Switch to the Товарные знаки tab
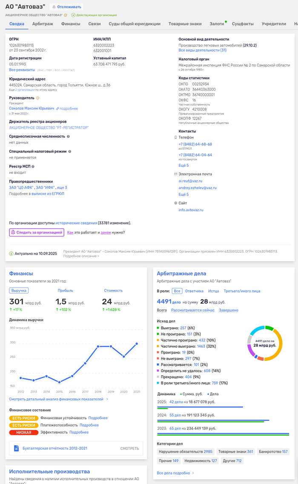Image resolution: width=298 pixels, height=484 pixels. (x=185, y=24)
